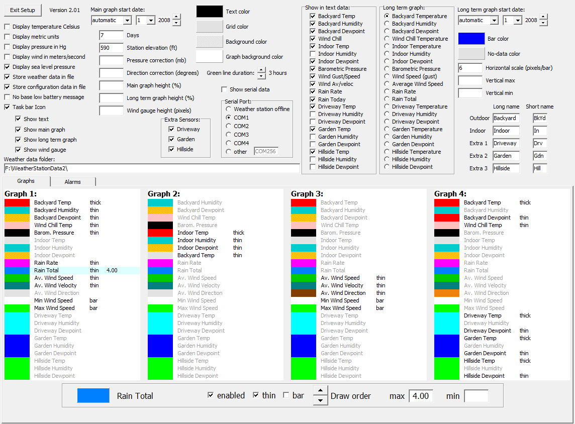This screenshot has width=575, height=424.
Task: Open main graph start day dropdown
Action: click(x=151, y=20)
